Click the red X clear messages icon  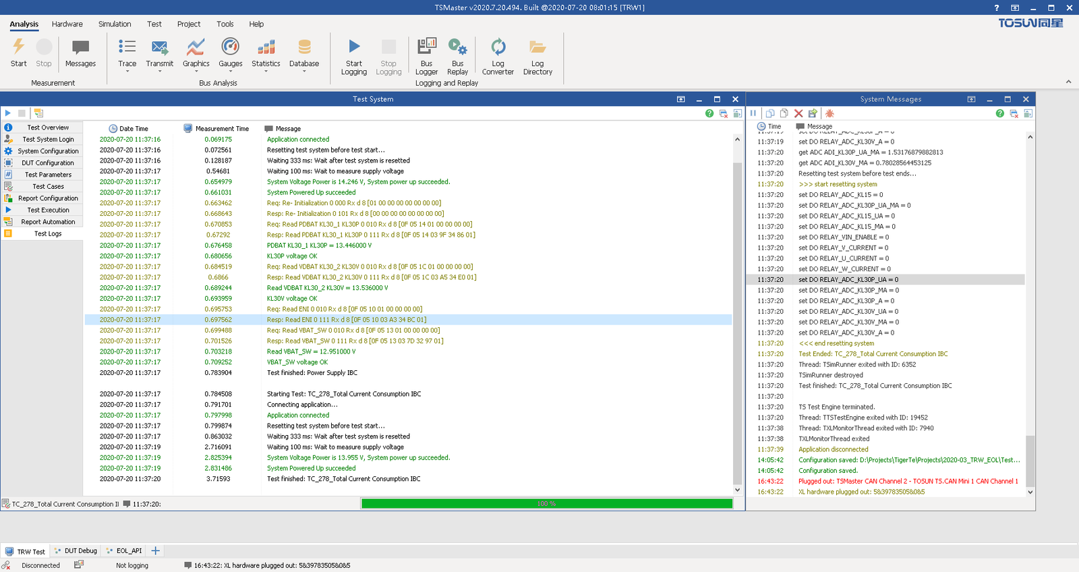point(798,113)
